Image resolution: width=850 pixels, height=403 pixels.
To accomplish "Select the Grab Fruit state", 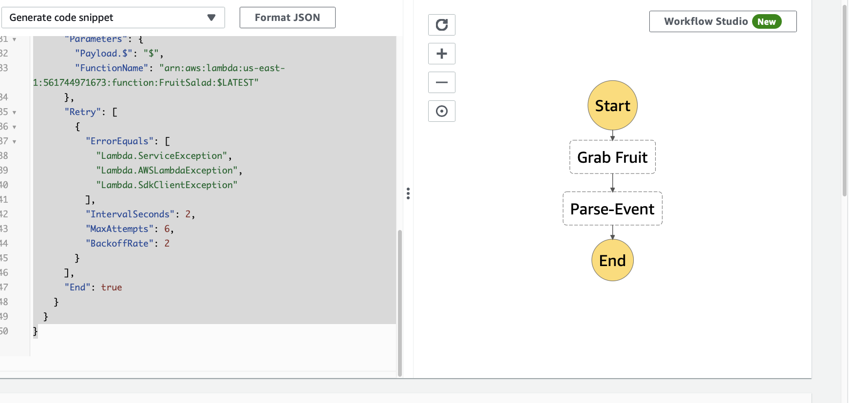I will pyautogui.click(x=612, y=157).
